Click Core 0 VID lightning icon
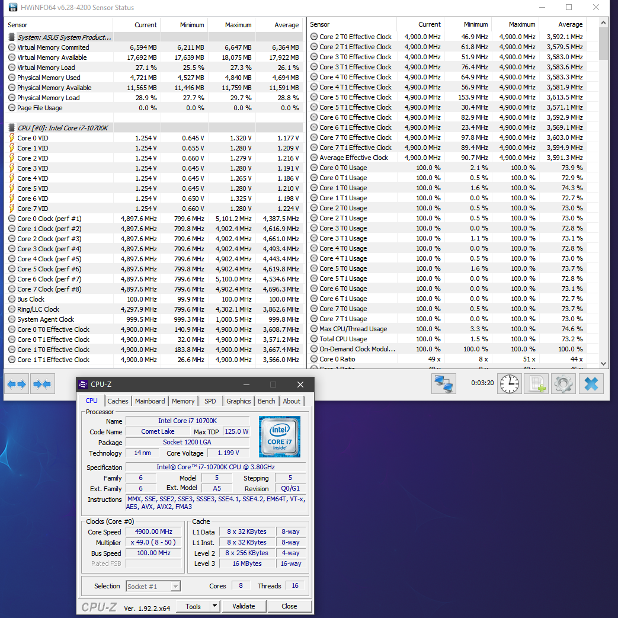 12,138
